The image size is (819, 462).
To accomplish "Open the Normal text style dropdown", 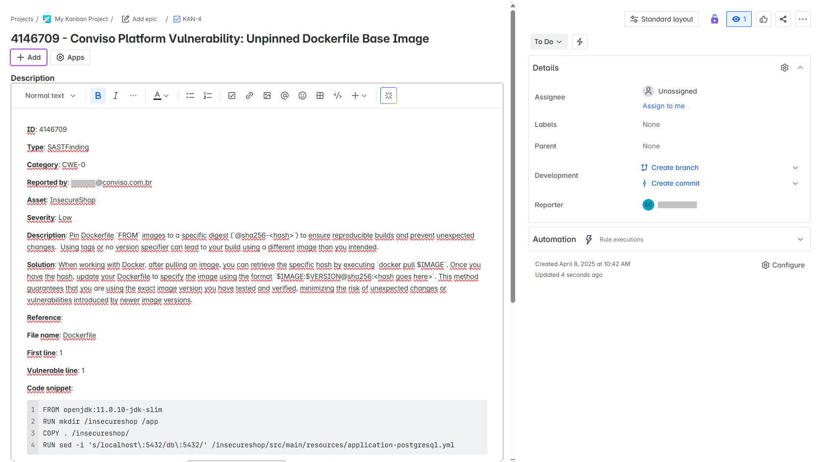I will [x=50, y=96].
